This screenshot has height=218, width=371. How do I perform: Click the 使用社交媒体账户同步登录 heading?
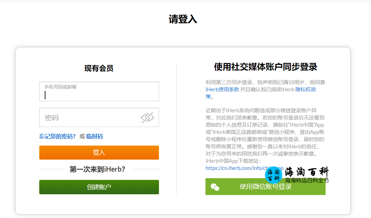[265, 67]
